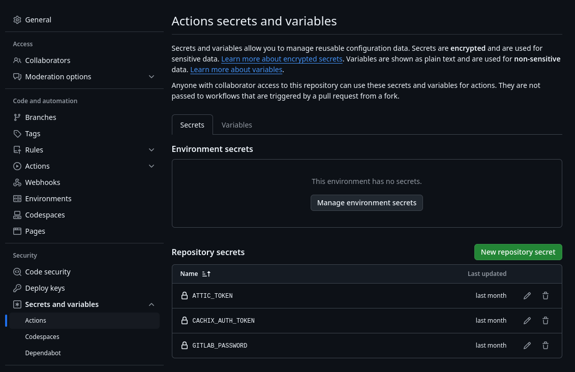The width and height of the screenshot is (575, 372).
Task: Switch to the Variables tab
Action: tap(236, 125)
